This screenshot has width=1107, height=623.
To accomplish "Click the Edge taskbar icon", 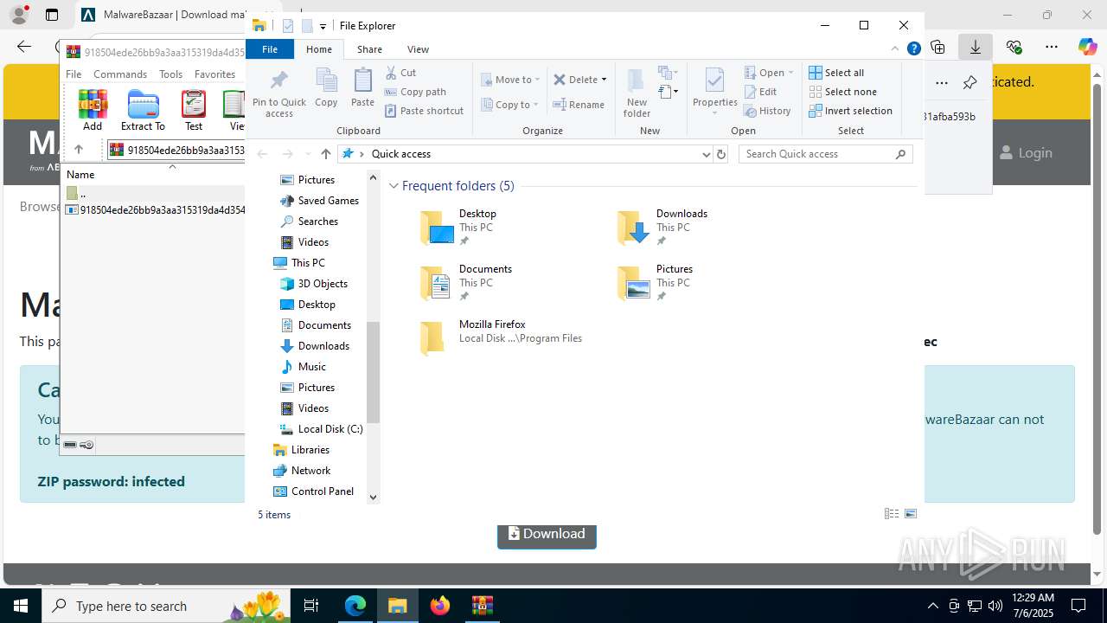I will pyautogui.click(x=355, y=606).
